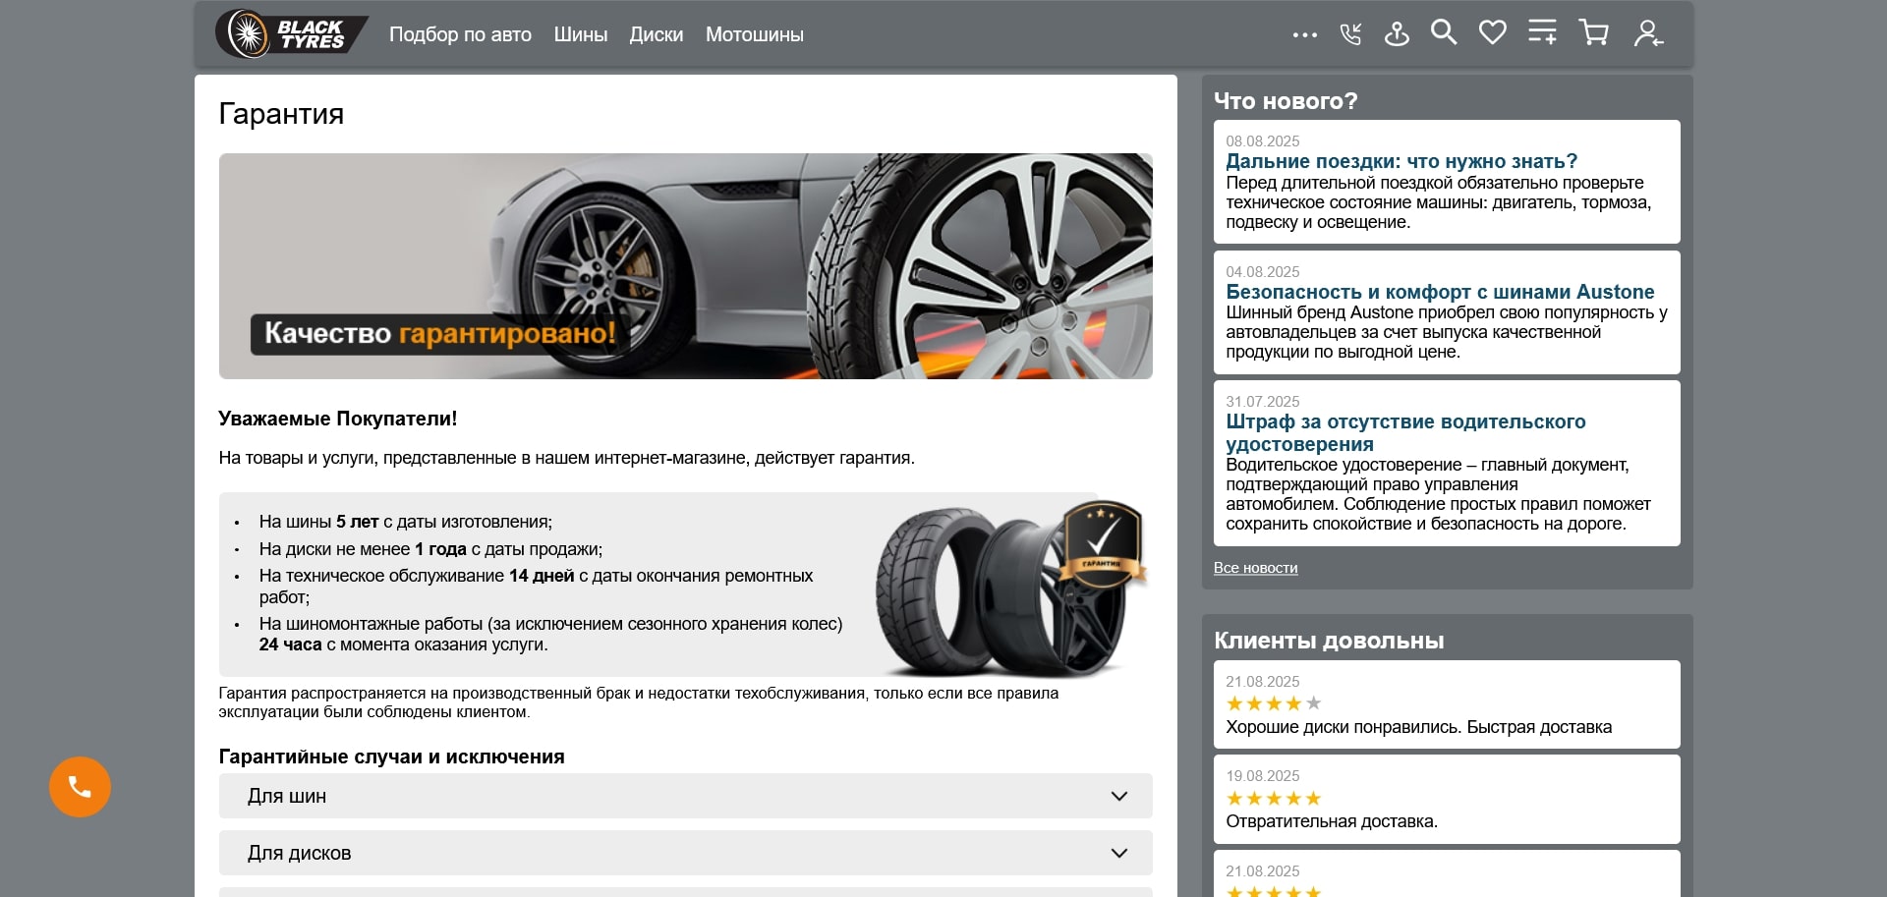Open the comparison list icon
1887x897 pixels.
(1541, 32)
